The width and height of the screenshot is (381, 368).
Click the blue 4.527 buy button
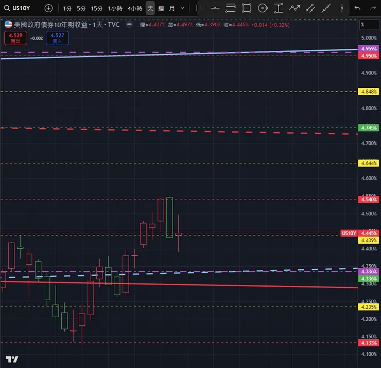[x=57, y=38]
